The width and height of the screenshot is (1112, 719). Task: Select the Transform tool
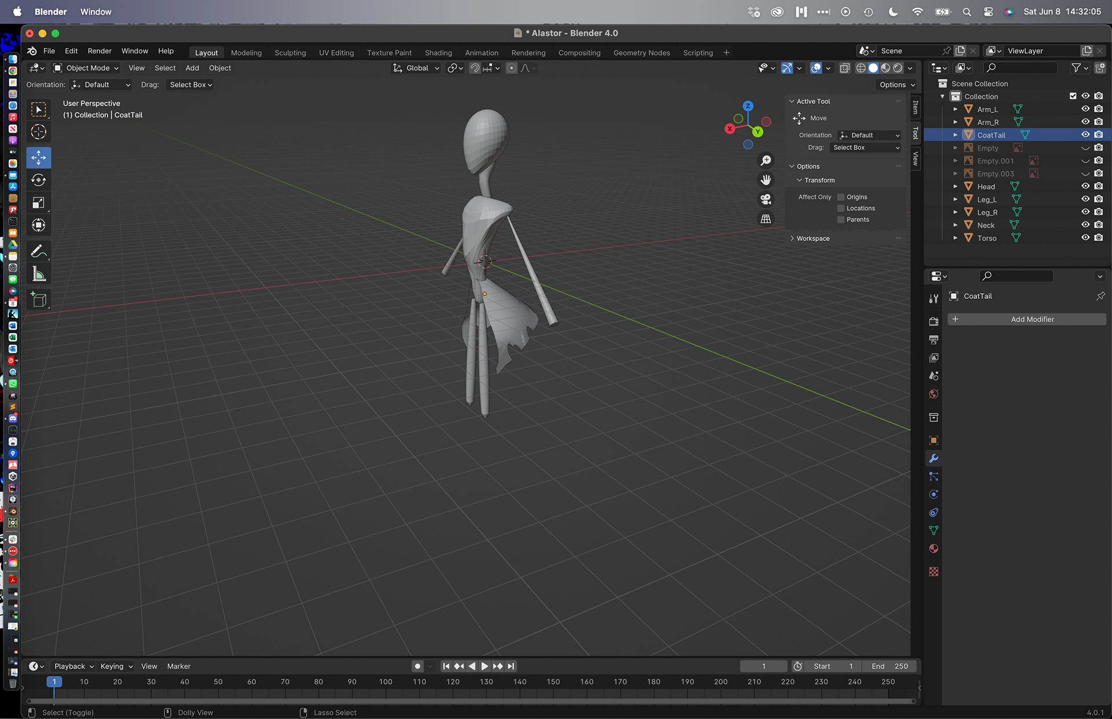pos(39,225)
